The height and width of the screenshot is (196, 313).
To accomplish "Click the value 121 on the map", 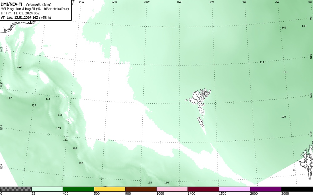I will [x=285, y=72].
